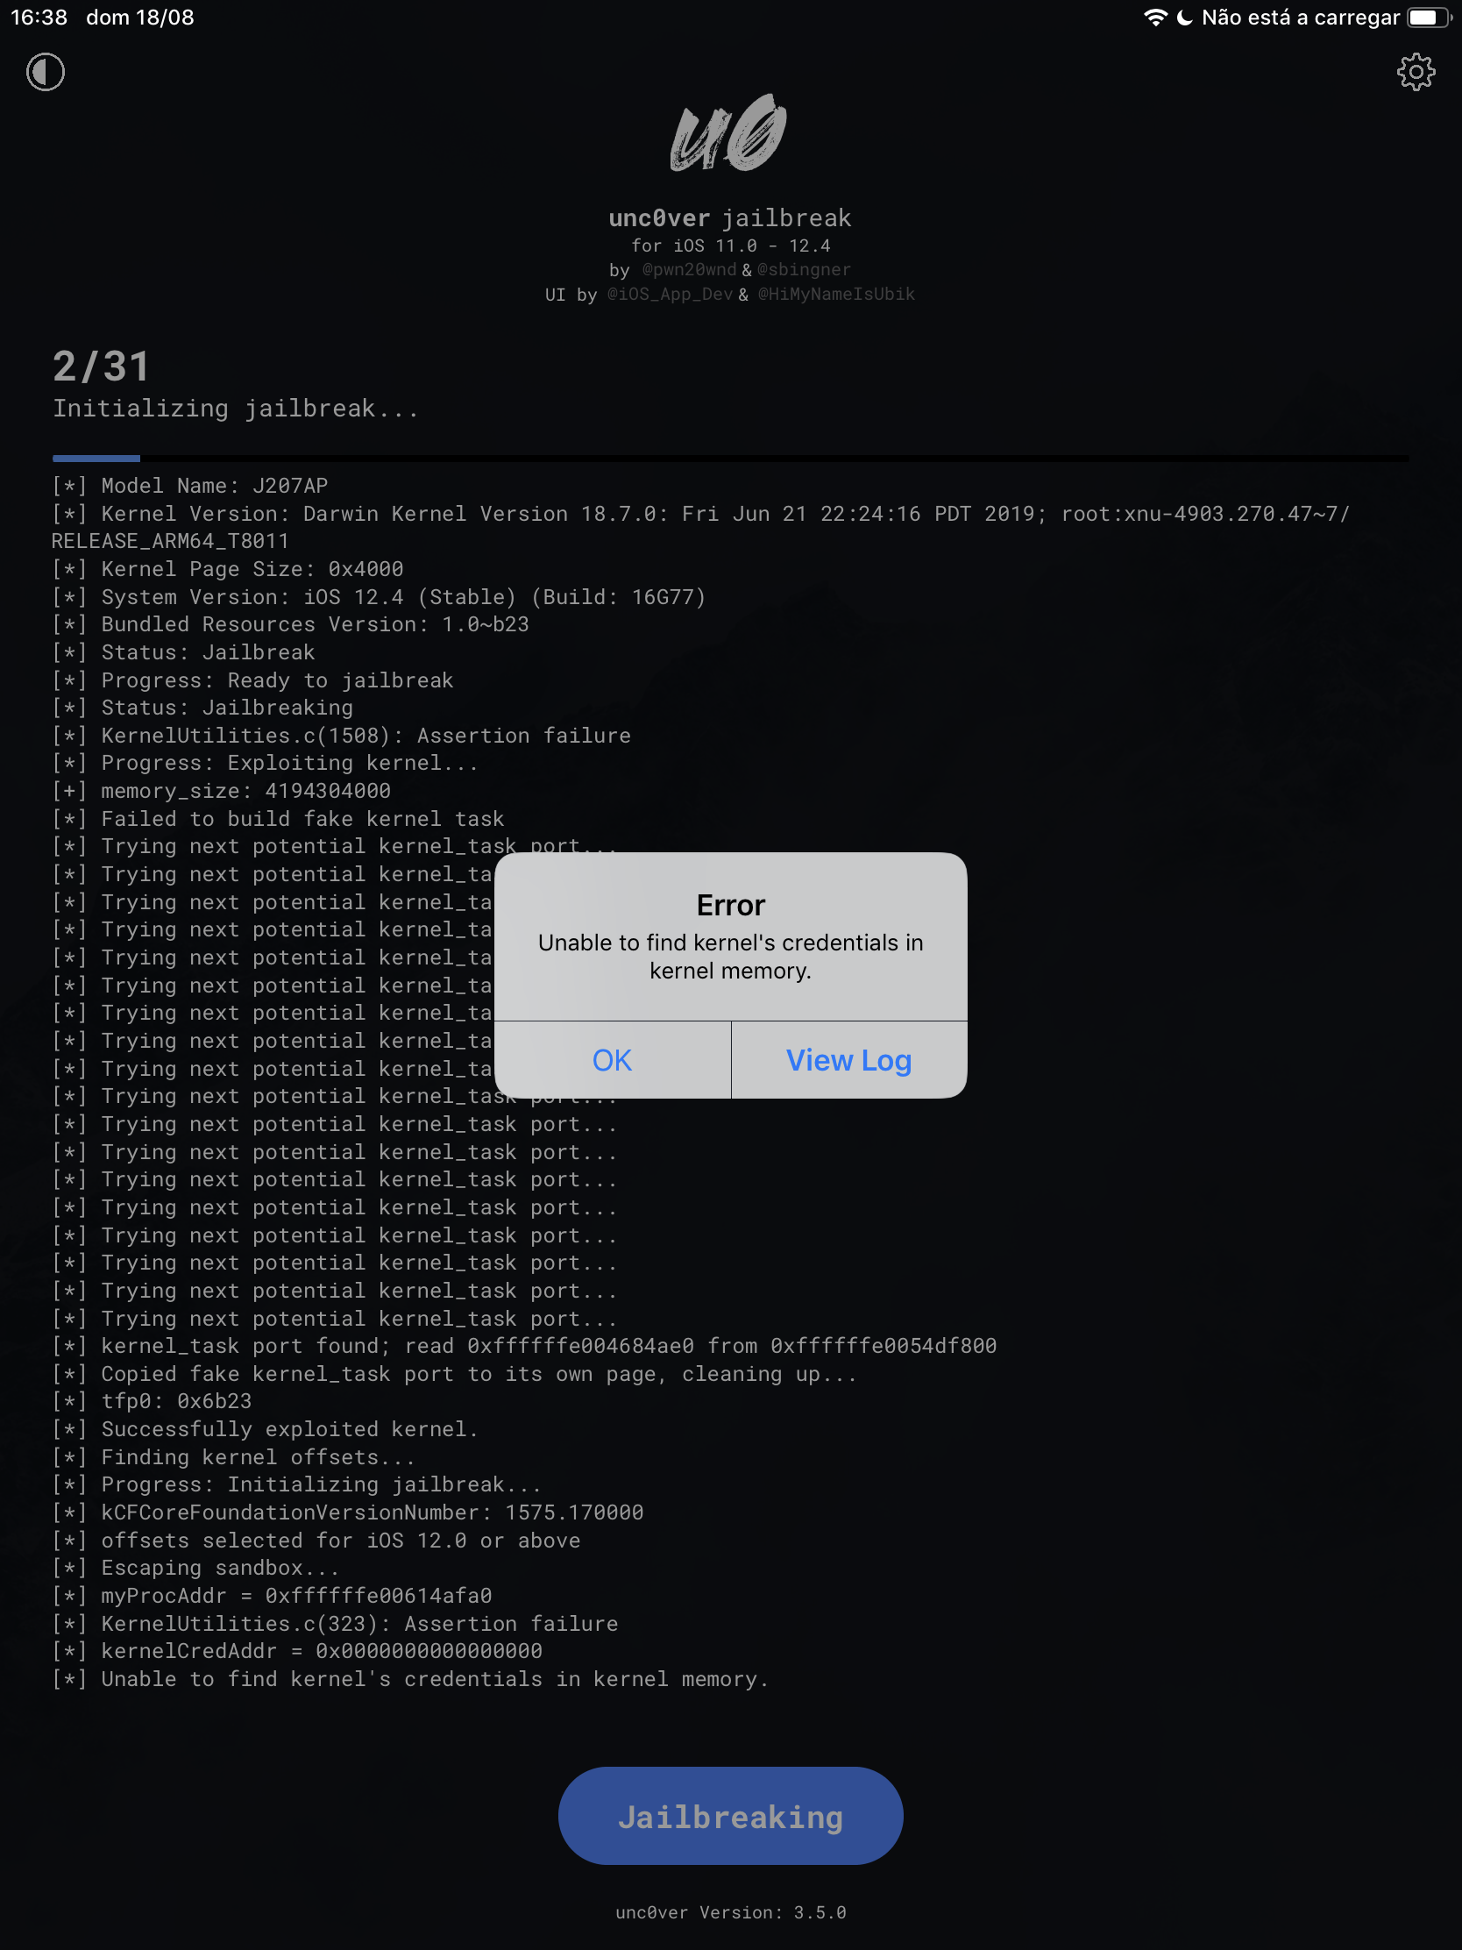
Task: Select the "Failed to build fake kernel task" log line
Action: [279, 819]
